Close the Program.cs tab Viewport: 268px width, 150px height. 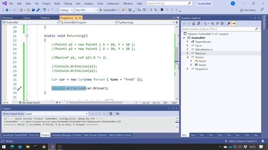coord(80,18)
